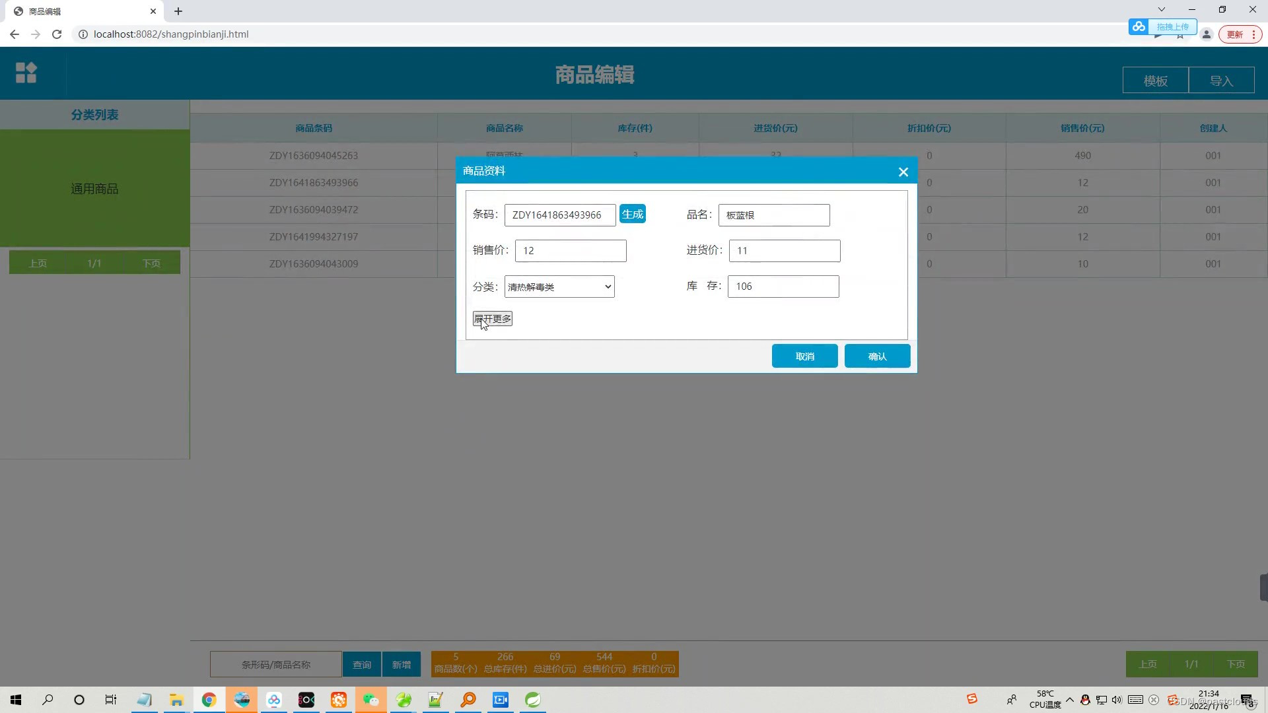Open Chrome's three-dot menu
The image size is (1268, 713).
(1253, 34)
